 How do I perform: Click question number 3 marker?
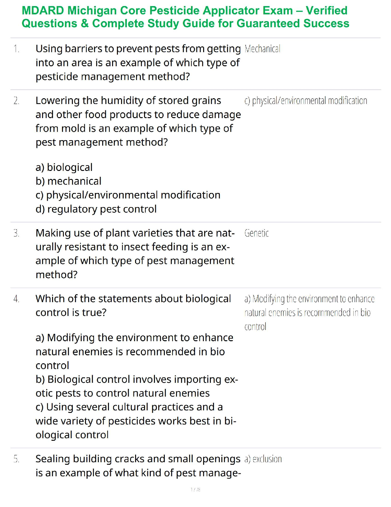[x=16, y=233]
